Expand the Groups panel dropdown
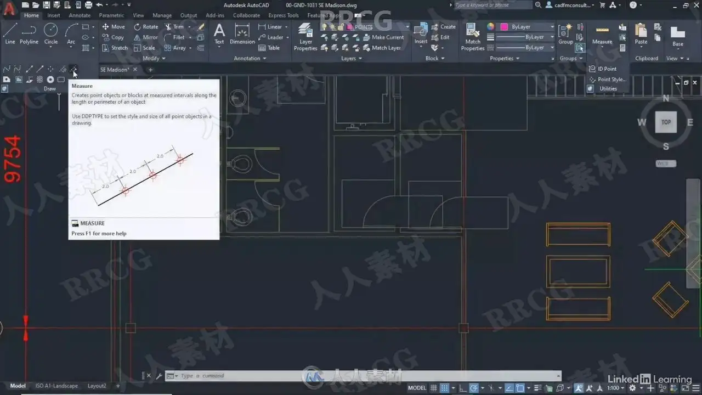 [571, 58]
